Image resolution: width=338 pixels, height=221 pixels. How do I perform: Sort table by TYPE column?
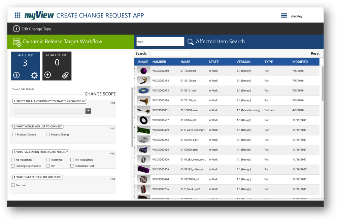269,62
